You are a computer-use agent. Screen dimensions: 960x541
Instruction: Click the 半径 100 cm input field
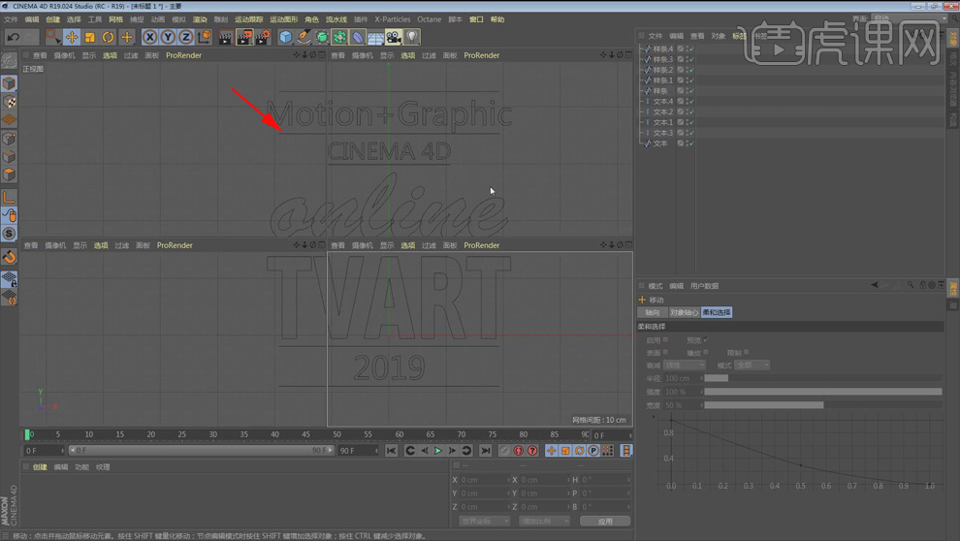pyautogui.click(x=682, y=378)
